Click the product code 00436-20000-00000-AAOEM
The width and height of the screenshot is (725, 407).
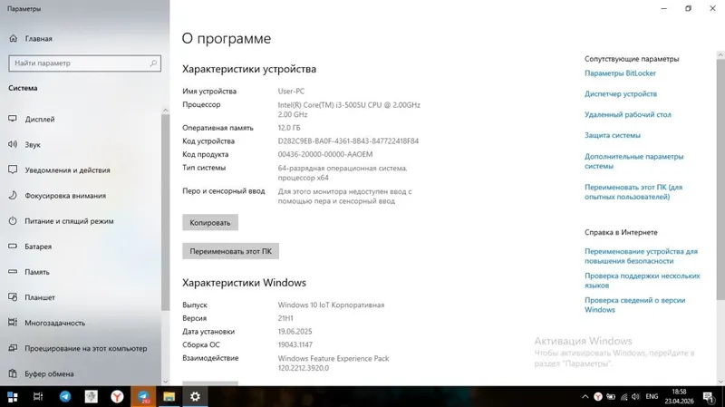point(325,154)
